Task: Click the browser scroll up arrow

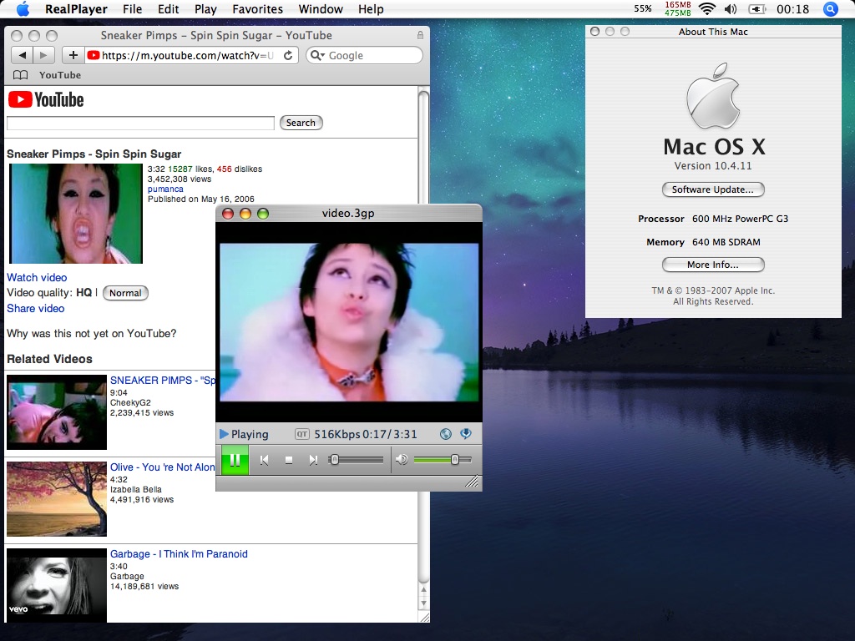Action: tap(423, 590)
